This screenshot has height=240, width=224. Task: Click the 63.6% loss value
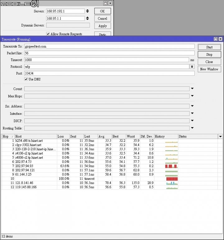65,166
